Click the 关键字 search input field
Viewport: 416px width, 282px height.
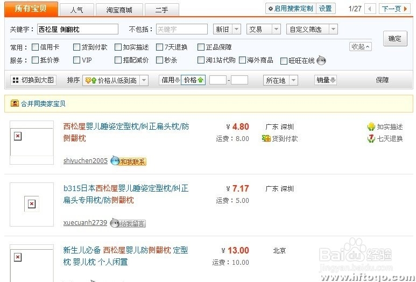tap(77, 29)
